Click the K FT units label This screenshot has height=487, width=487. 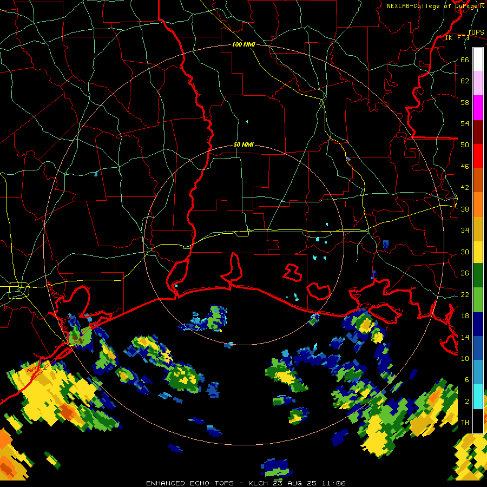[458, 38]
